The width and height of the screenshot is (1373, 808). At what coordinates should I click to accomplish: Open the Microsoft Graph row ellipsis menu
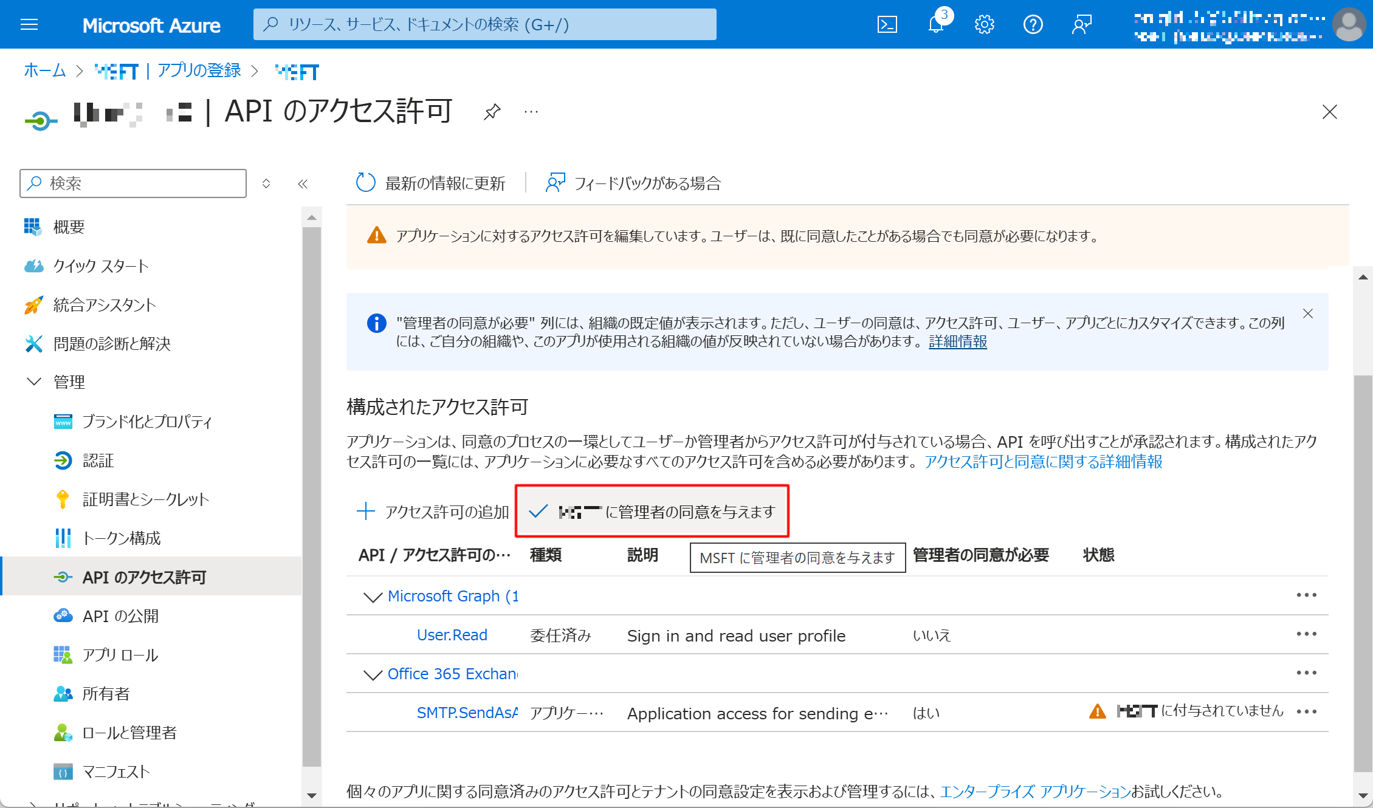tap(1306, 595)
